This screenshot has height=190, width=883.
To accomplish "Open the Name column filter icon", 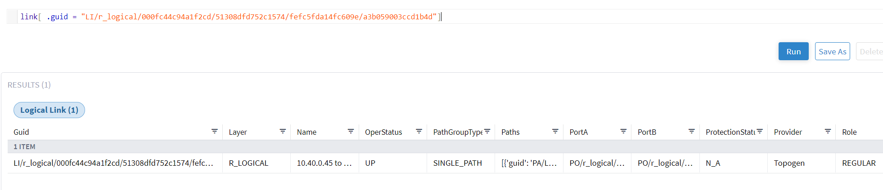I will coord(351,131).
